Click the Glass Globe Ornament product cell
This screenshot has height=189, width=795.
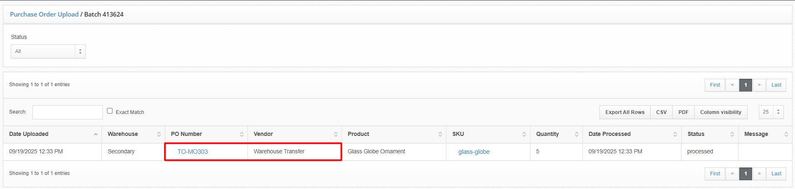pyautogui.click(x=394, y=152)
